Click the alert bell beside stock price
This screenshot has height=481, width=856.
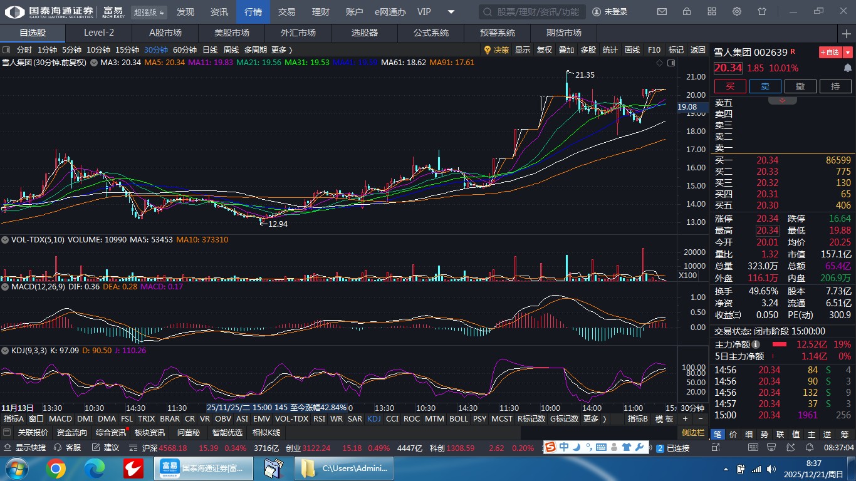(848, 68)
